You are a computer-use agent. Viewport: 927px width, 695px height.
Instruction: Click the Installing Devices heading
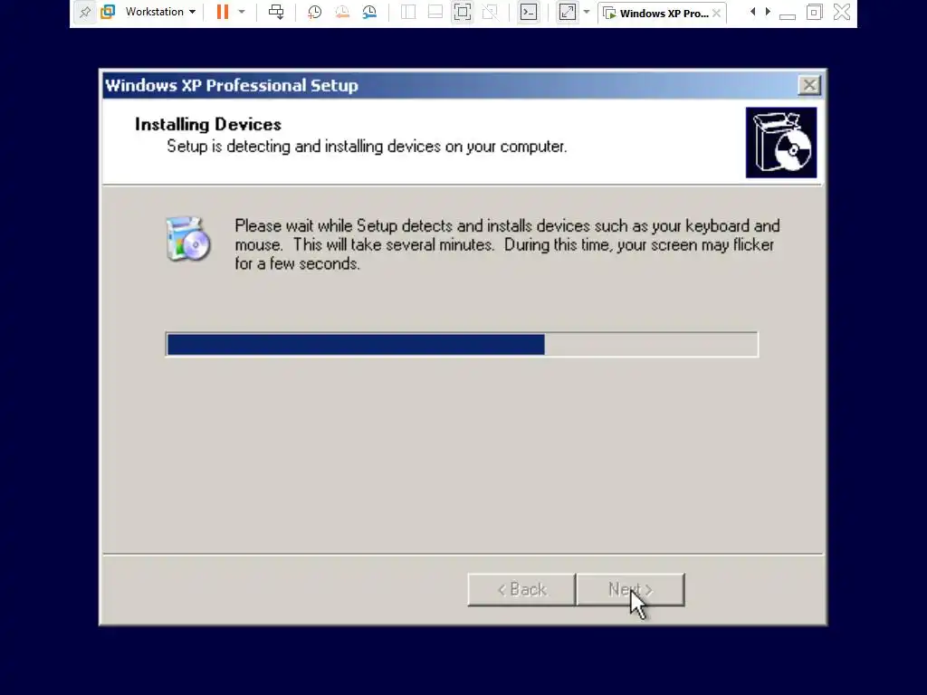[x=208, y=124]
